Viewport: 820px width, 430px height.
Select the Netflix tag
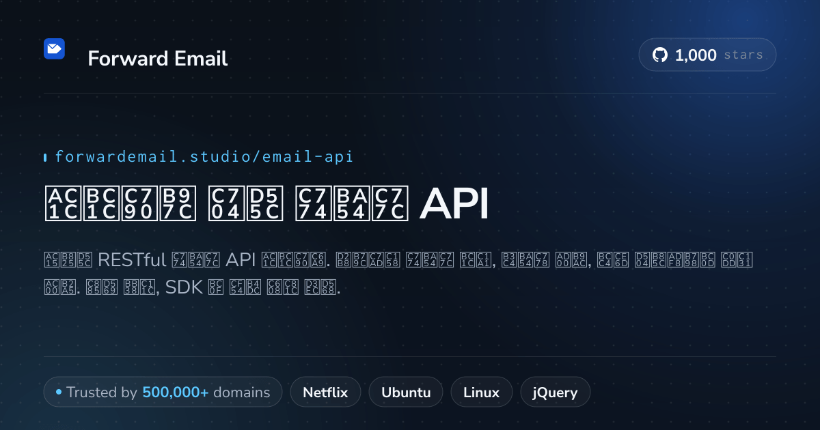pos(325,392)
